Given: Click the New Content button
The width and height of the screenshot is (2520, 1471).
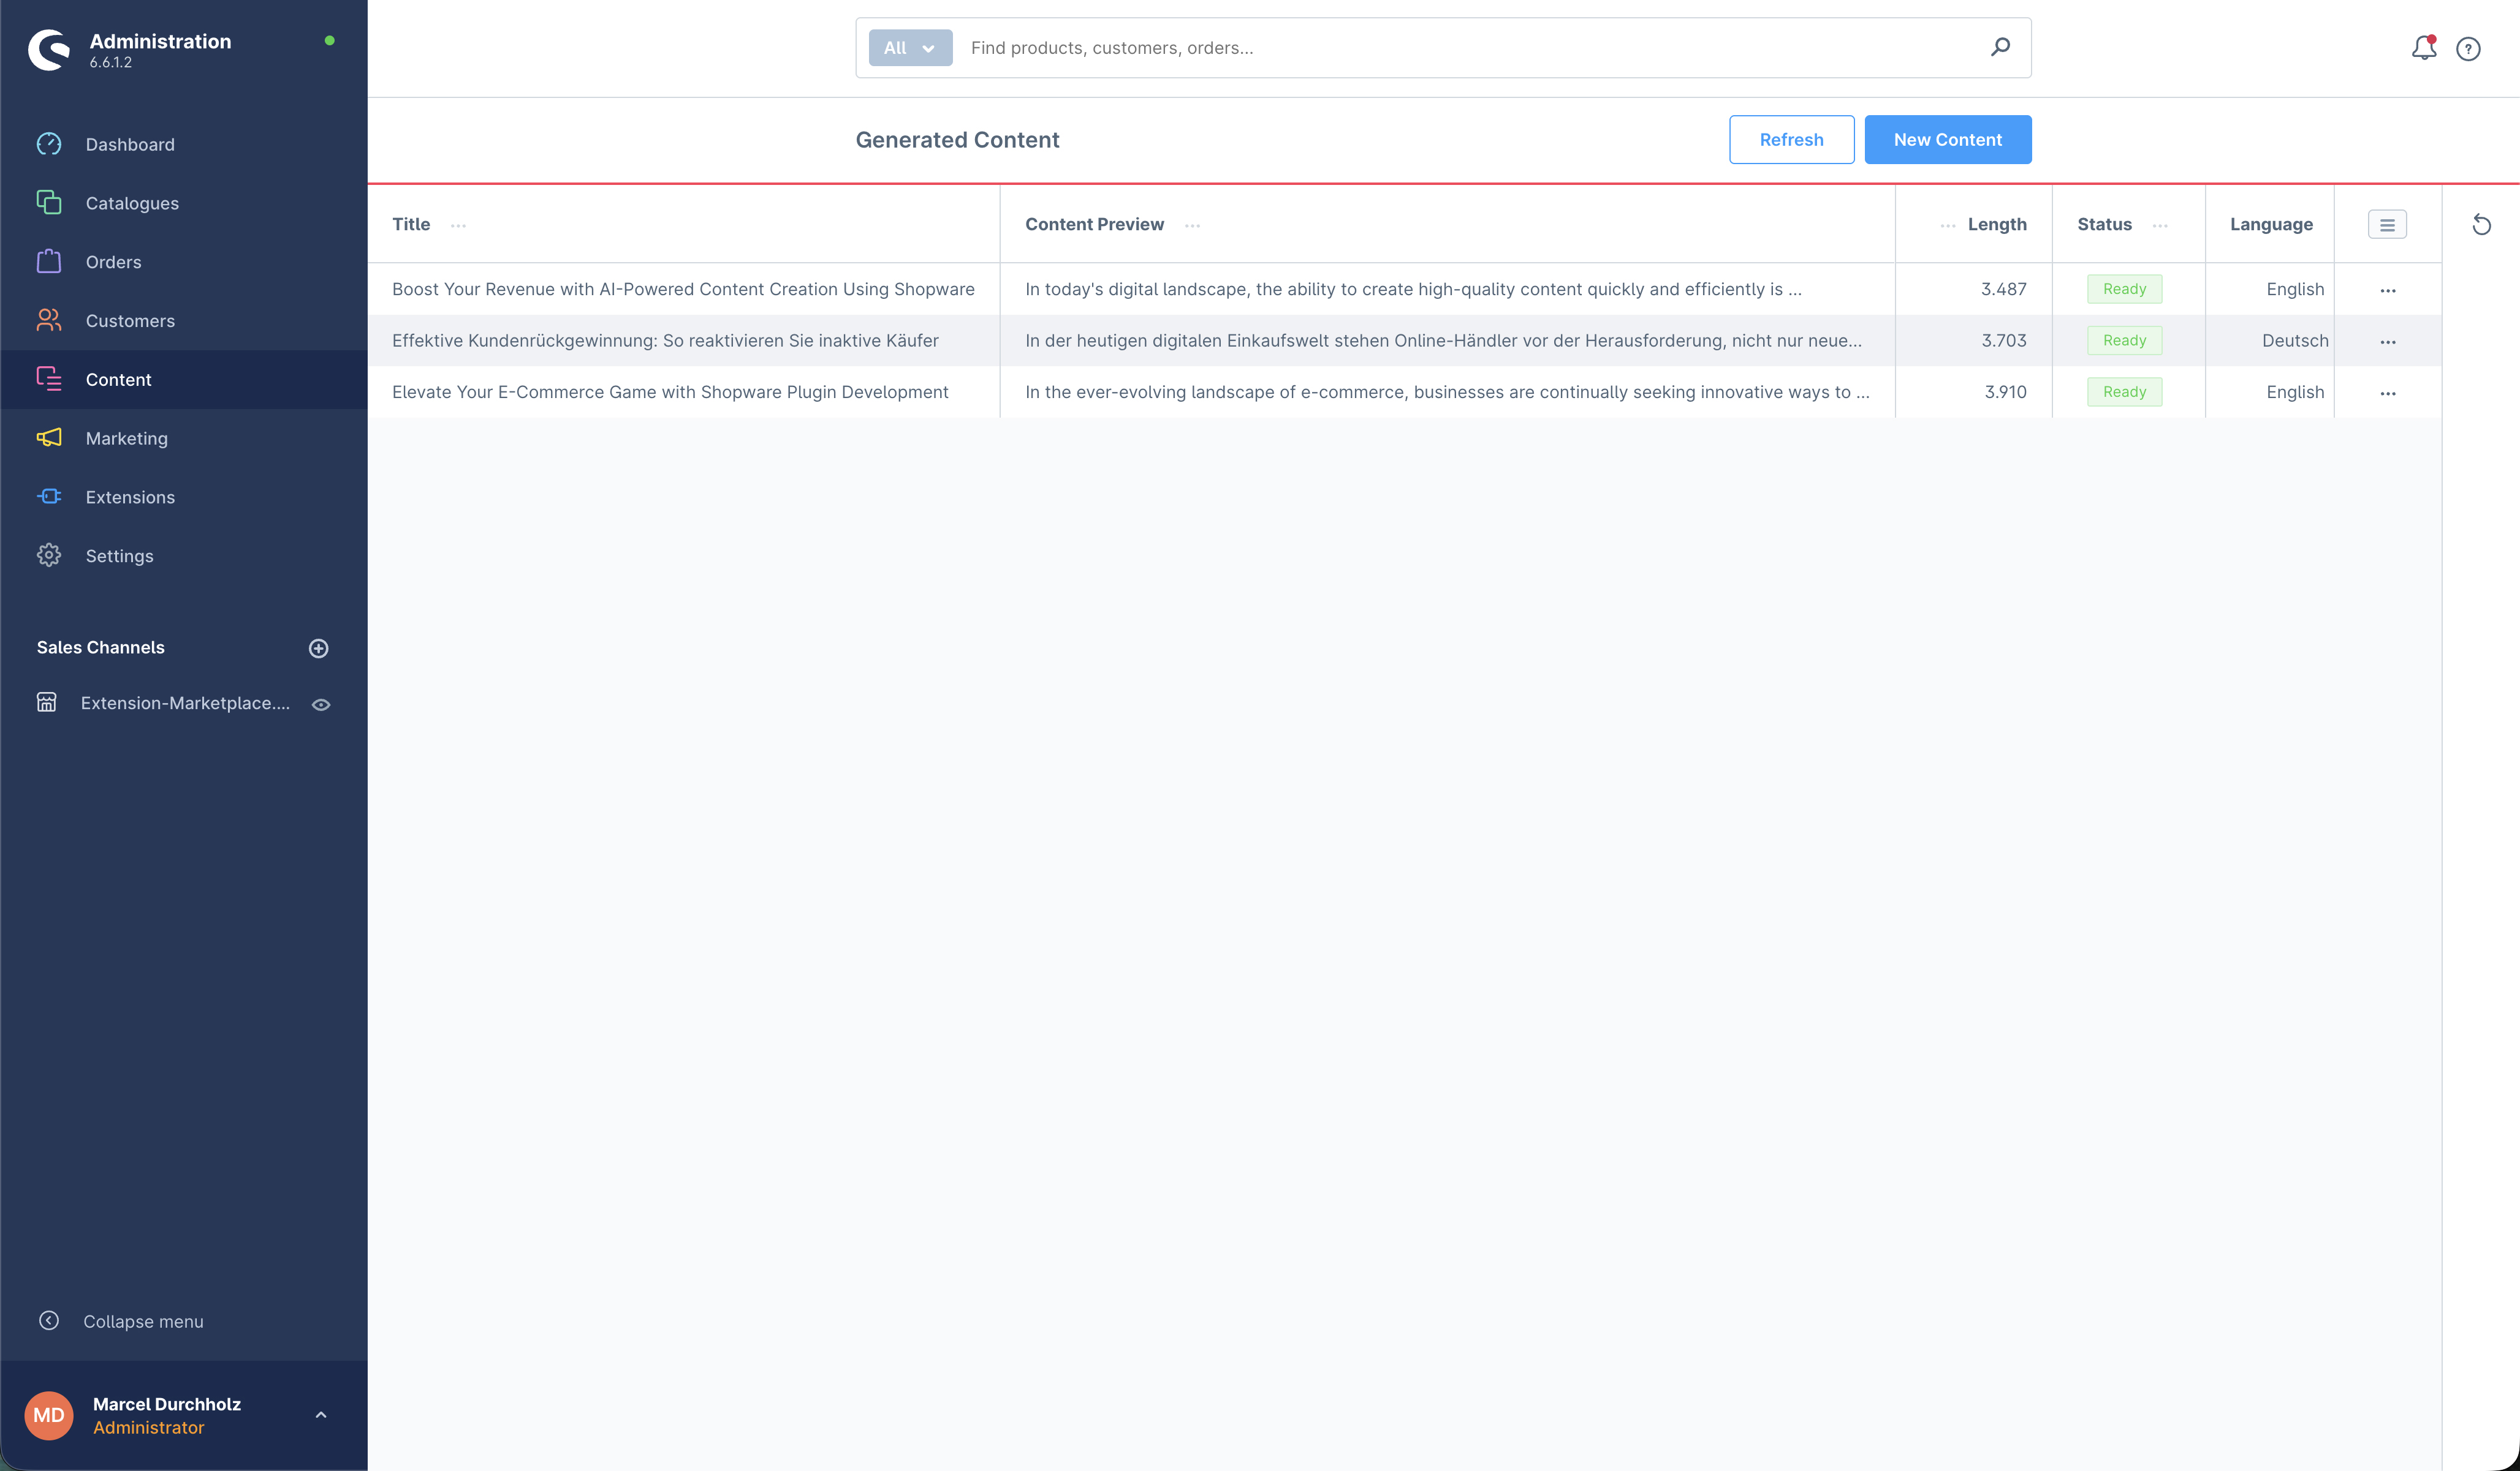Looking at the screenshot, I should click(1947, 140).
